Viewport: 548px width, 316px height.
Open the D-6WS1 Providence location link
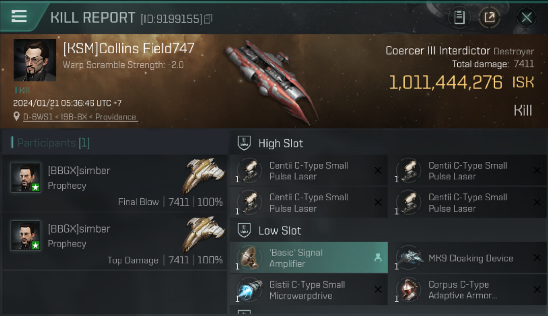coord(79,117)
